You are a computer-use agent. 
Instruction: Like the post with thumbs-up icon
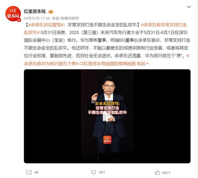click(x=157, y=172)
